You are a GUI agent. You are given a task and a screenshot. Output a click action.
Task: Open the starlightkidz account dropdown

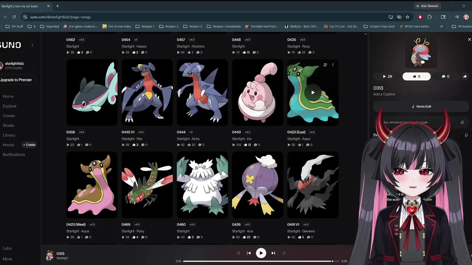pyautogui.click(x=34, y=66)
